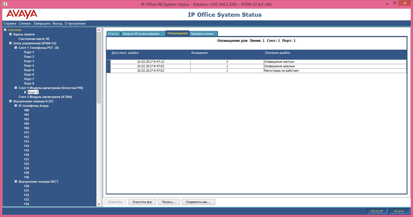Click tree scrollbar down arrow

point(99,204)
